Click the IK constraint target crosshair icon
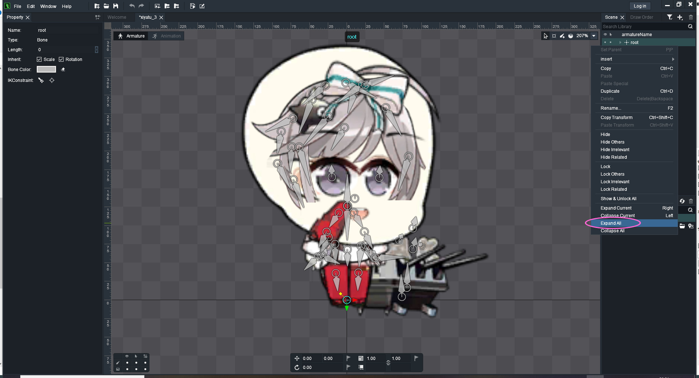Image resolution: width=699 pixels, height=378 pixels. [52, 80]
